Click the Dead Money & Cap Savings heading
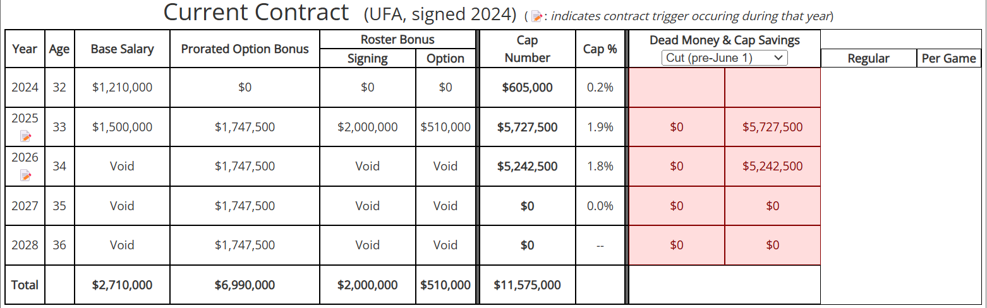This screenshot has width=987, height=308. point(724,40)
